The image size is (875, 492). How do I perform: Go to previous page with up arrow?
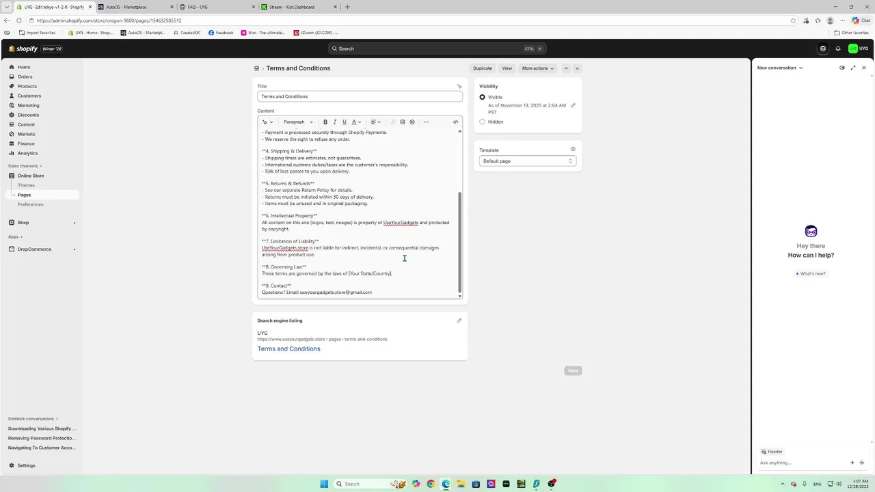point(566,68)
